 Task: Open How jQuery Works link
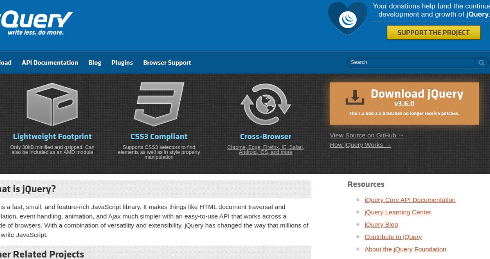pyautogui.click(x=360, y=145)
